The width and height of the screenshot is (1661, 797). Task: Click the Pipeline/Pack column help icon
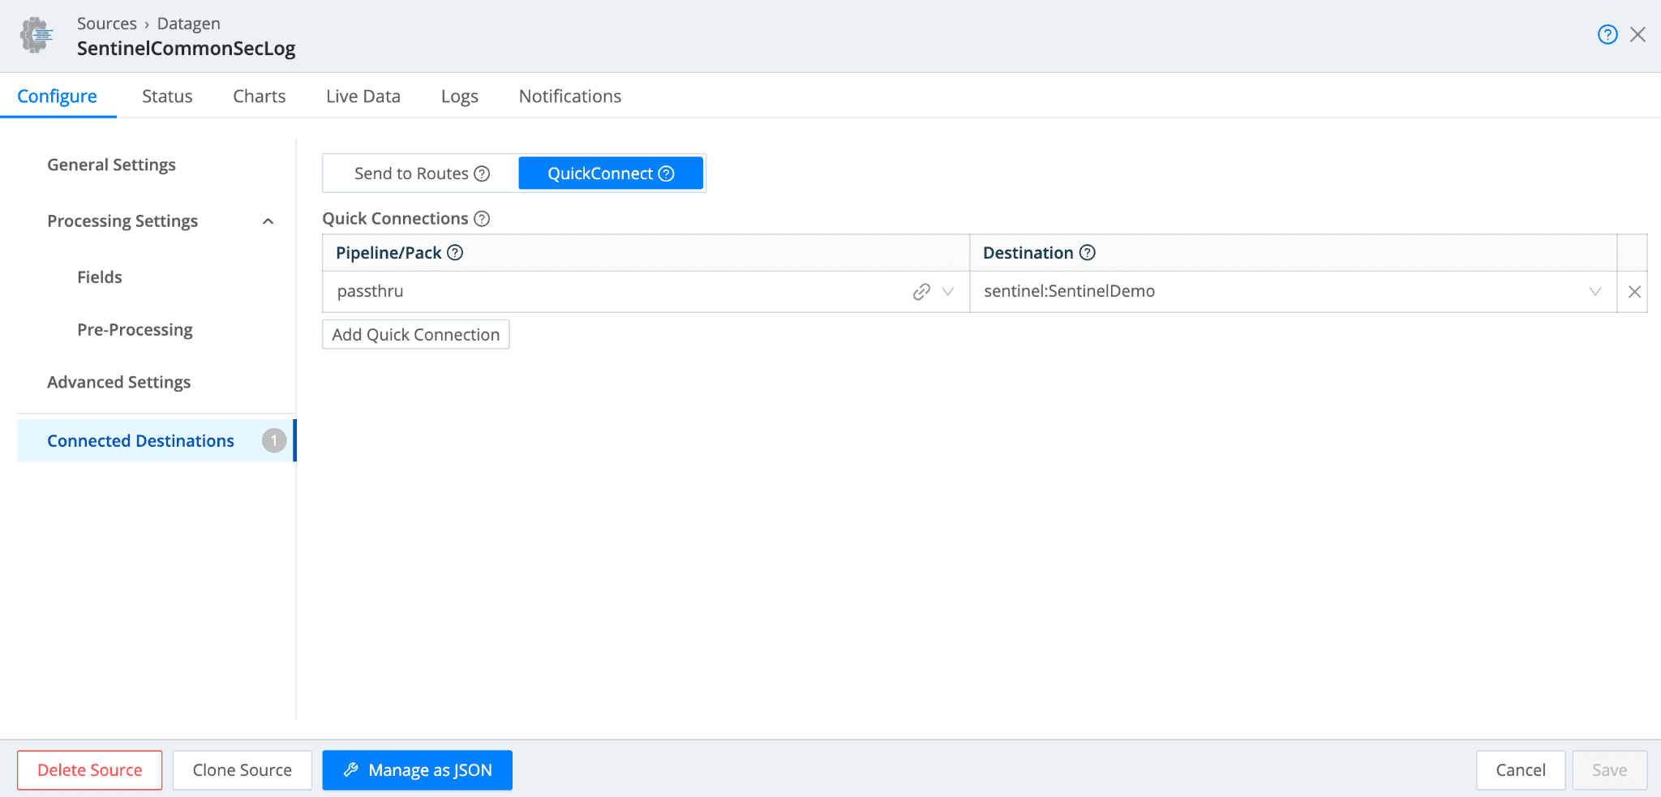(x=455, y=253)
